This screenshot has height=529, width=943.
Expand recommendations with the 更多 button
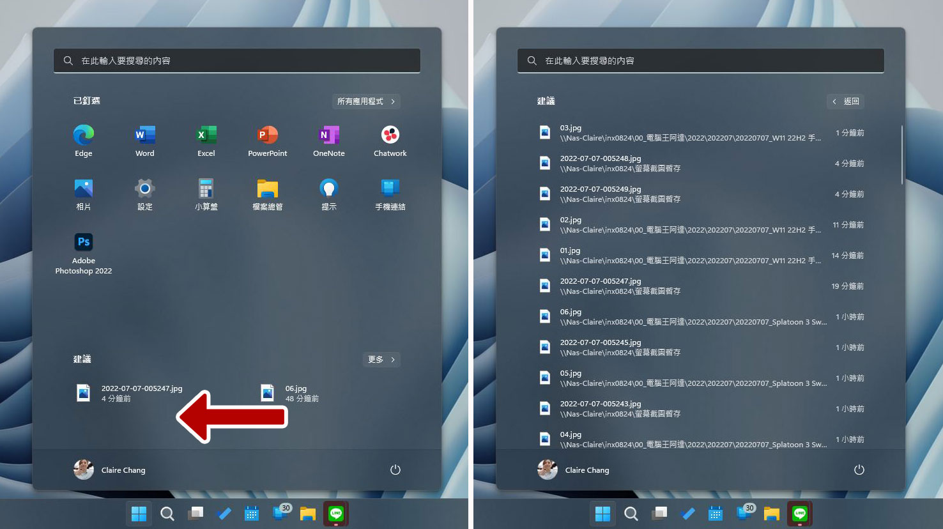pos(381,360)
